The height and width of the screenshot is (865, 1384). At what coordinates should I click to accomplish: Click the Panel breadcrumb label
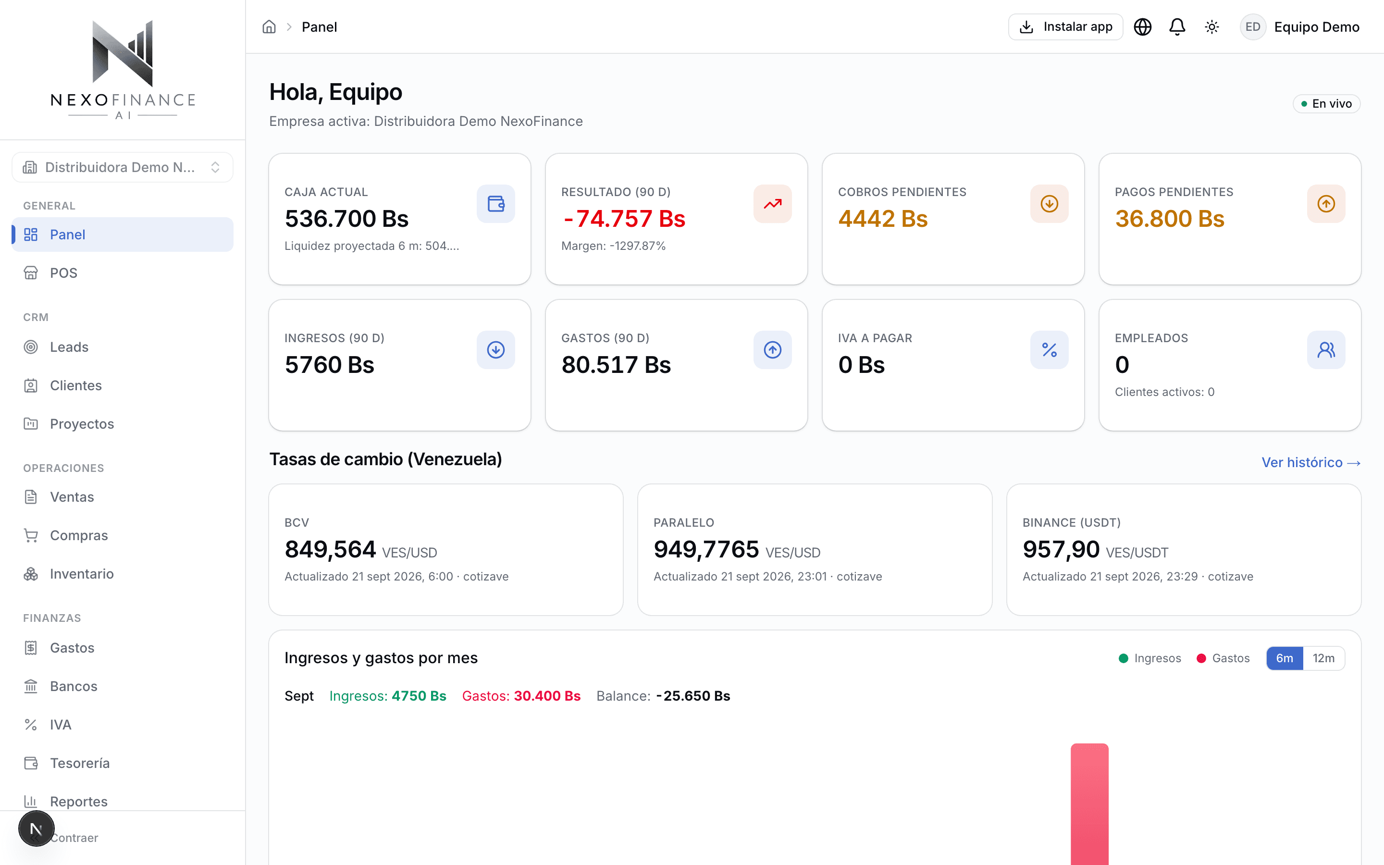[x=319, y=27]
